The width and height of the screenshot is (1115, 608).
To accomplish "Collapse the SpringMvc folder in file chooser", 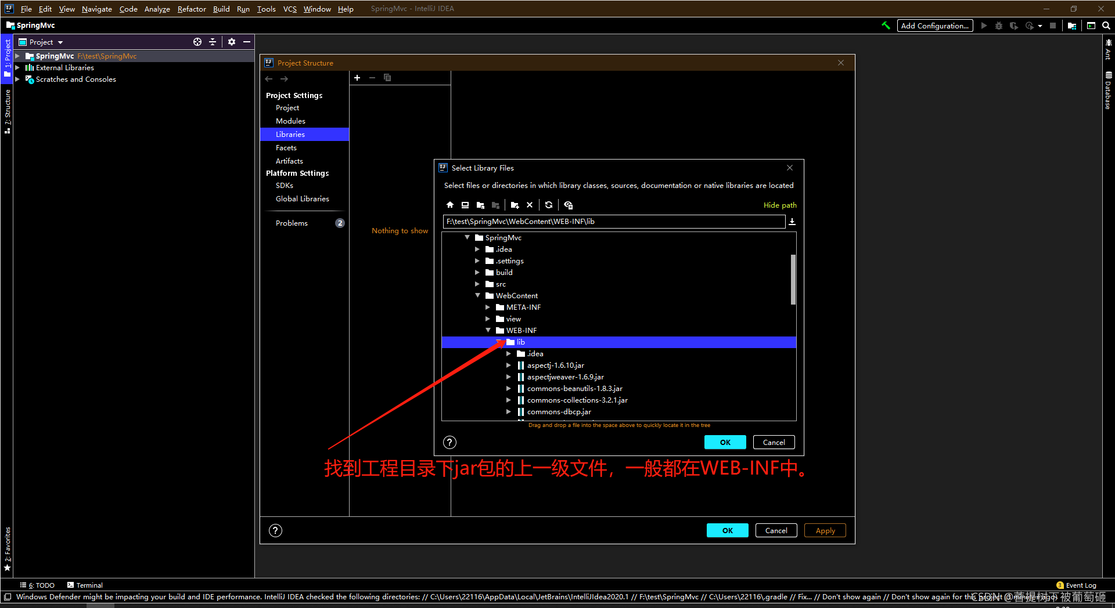I will point(467,237).
